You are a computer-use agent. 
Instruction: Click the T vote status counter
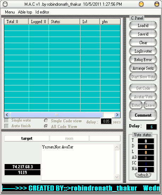(146, 141)
